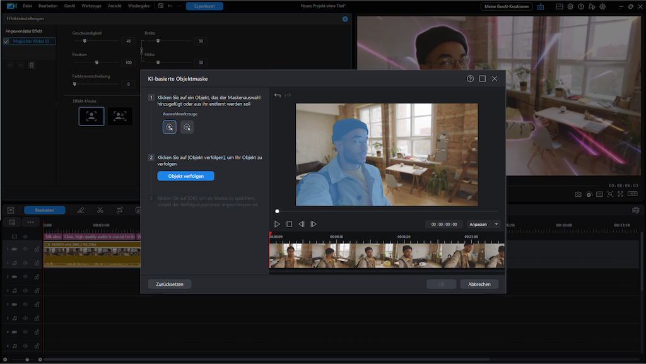Select the add-to-mask selection tool
The image size is (646, 364).
pos(169,127)
